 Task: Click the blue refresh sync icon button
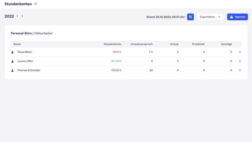pyautogui.click(x=190, y=17)
